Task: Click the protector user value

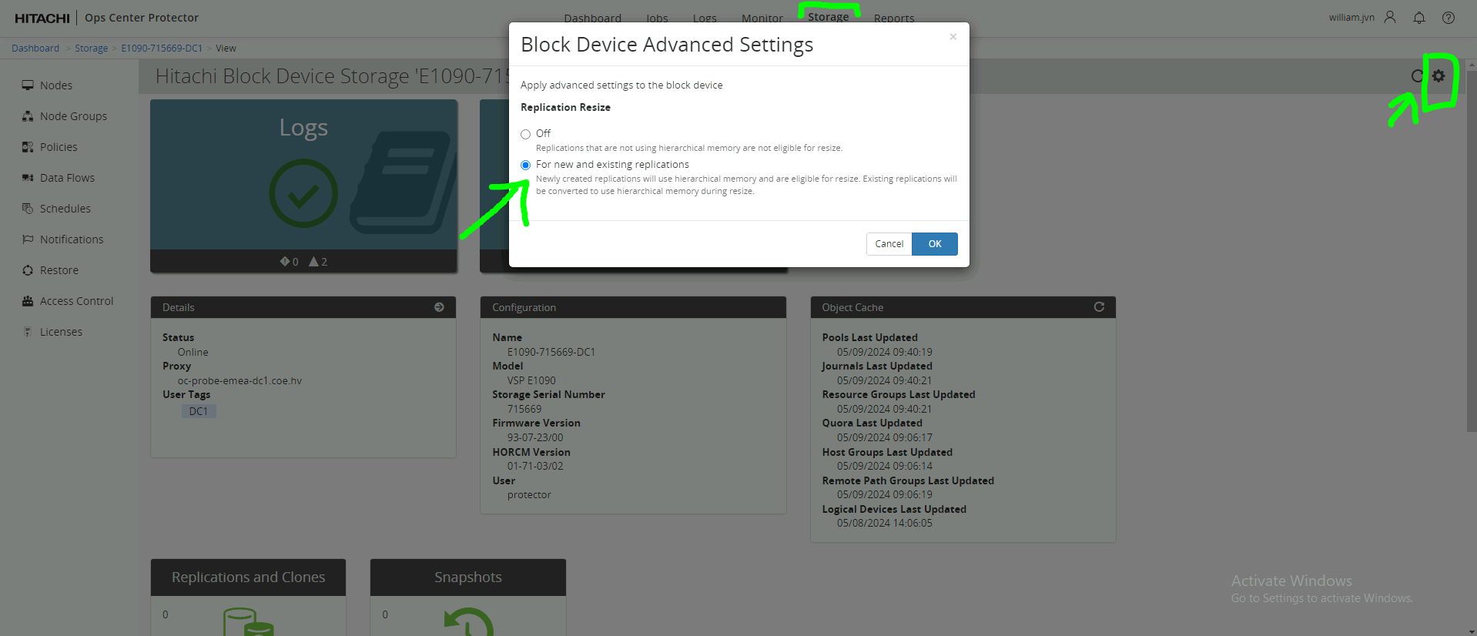Action: tap(529, 494)
